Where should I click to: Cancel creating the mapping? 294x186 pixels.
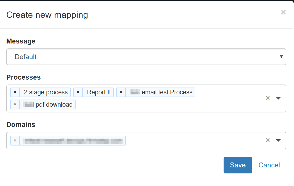click(x=269, y=165)
